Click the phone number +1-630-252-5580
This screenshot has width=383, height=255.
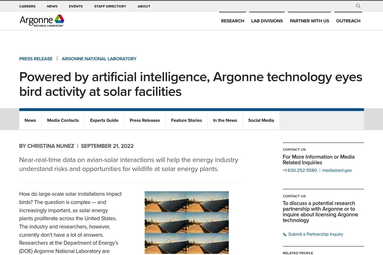tap(300, 170)
